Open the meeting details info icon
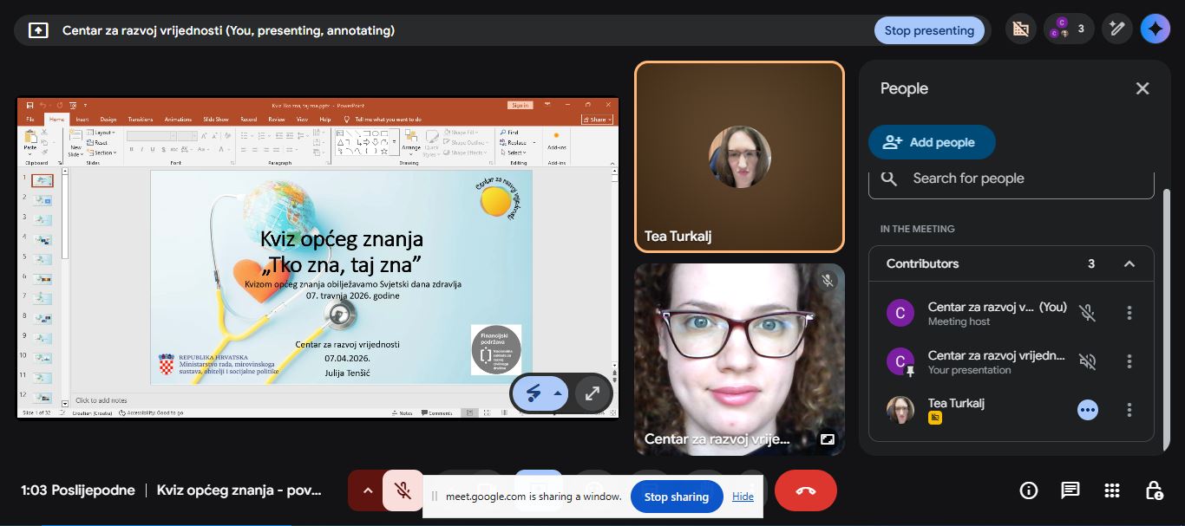Image resolution: width=1185 pixels, height=526 pixels. (1029, 490)
